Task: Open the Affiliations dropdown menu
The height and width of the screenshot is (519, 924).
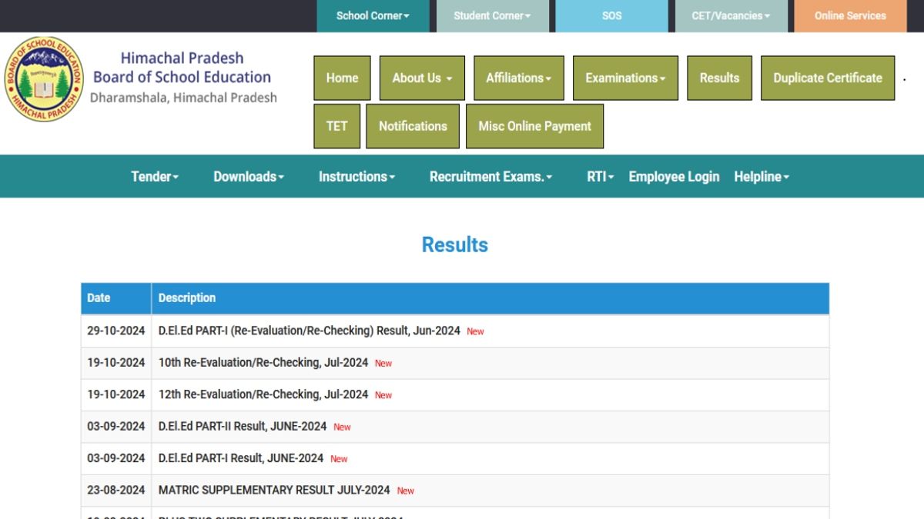Action: click(518, 78)
